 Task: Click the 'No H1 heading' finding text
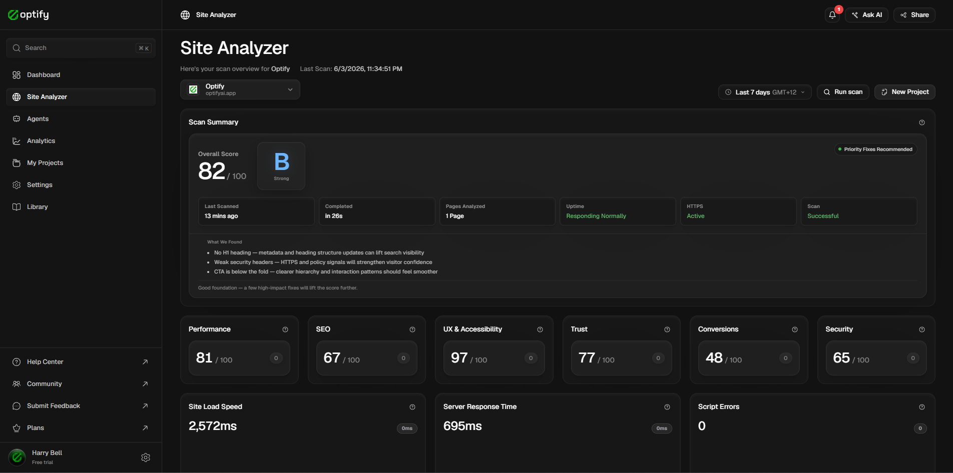point(319,253)
